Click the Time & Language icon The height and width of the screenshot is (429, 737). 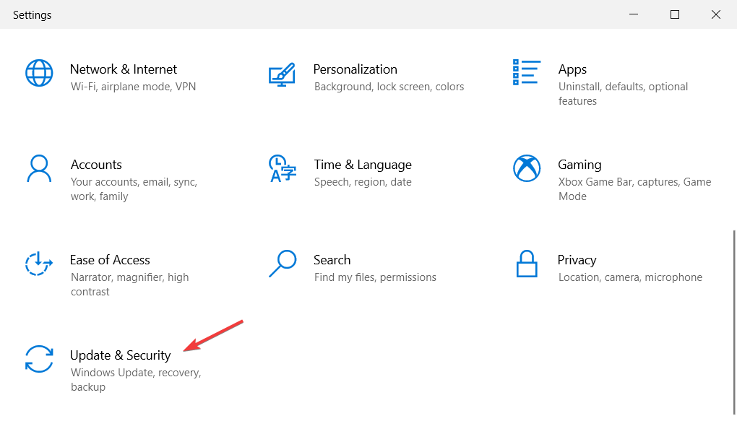[282, 168]
